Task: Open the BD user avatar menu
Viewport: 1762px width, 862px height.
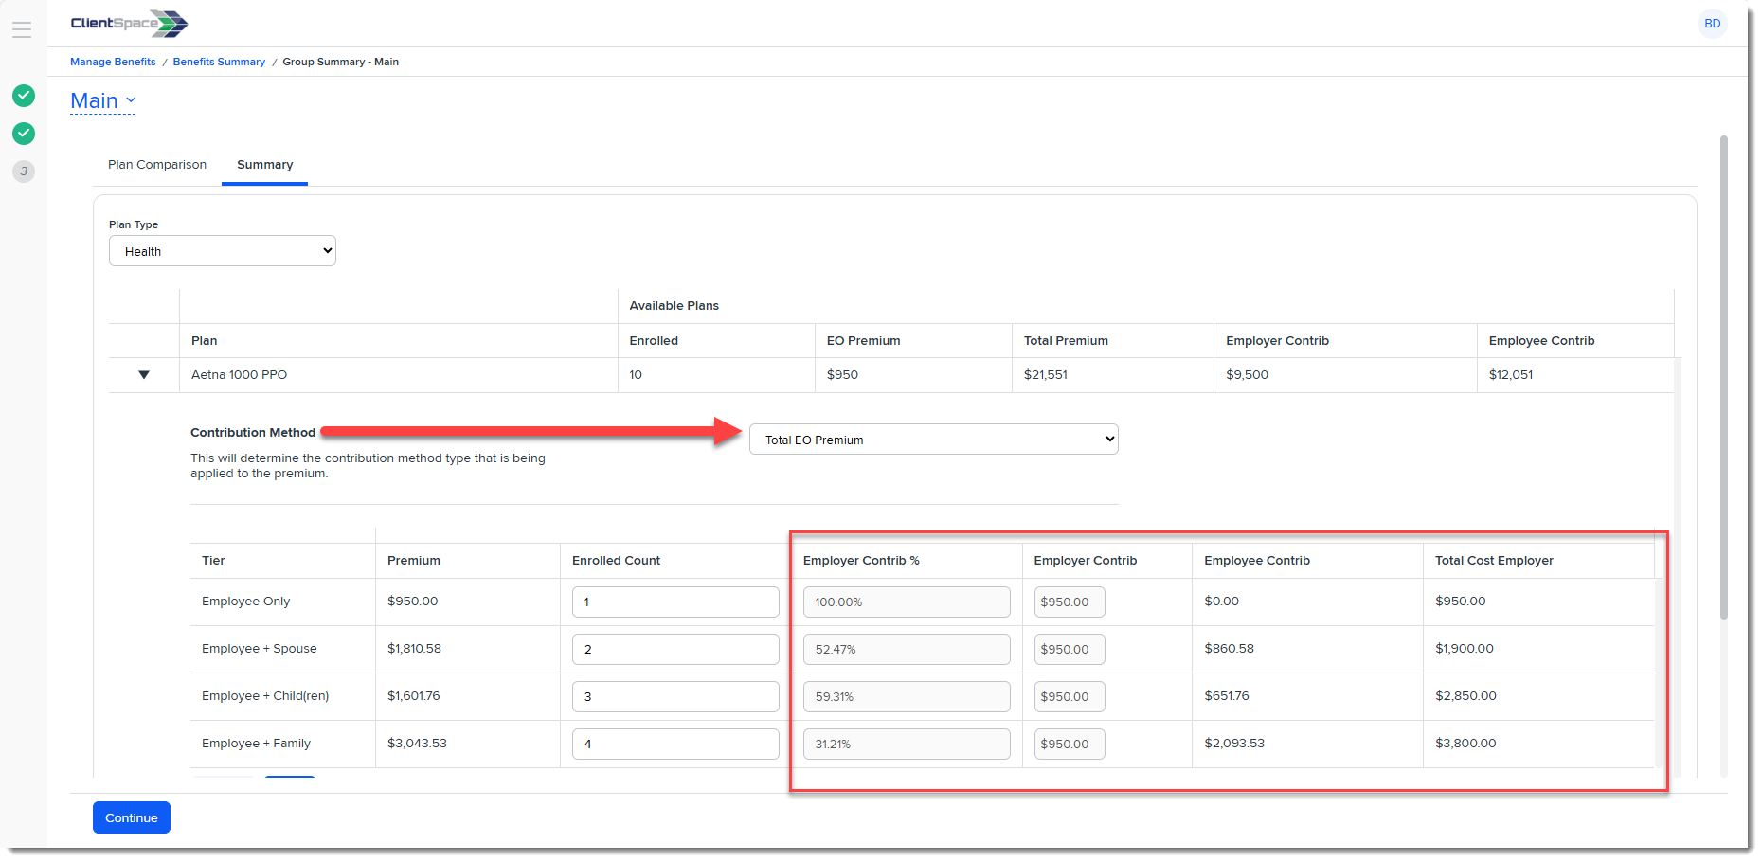Action: pos(1712,24)
